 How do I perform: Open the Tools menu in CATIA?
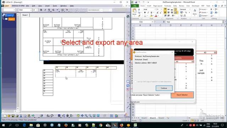pos(55,6)
